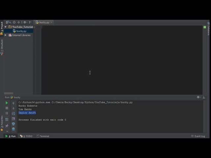This screenshot has height=158, width=211.
Task: Click the 'Tom Hanks' output line
Action: tap(25, 109)
